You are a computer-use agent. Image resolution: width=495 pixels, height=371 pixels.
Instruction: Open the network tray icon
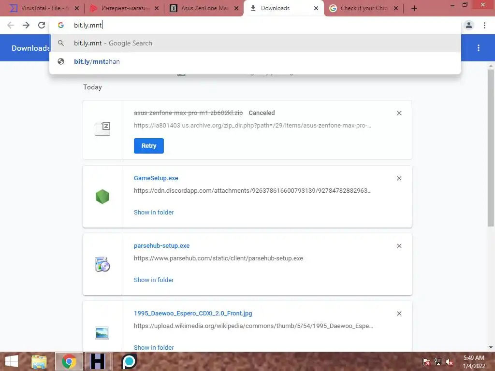pyautogui.click(x=438, y=361)
